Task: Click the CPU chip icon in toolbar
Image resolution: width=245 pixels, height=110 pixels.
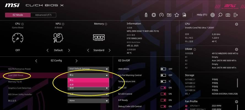Action: [154, 15]
